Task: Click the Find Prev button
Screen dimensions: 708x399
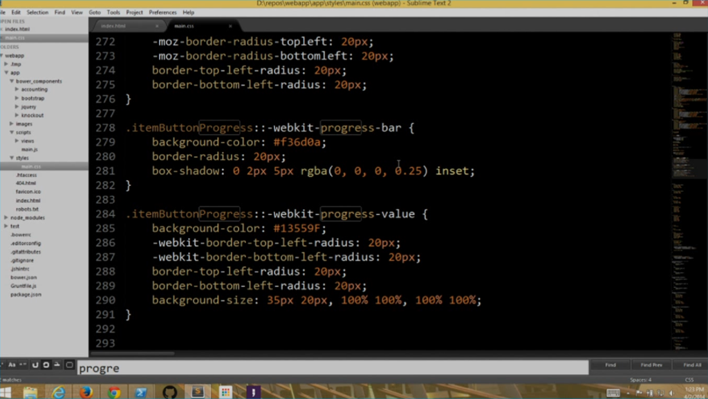Action: [651, 364]
